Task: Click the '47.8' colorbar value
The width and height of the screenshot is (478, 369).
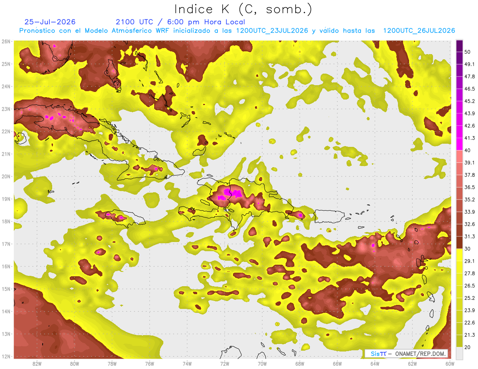Action: 470,76
